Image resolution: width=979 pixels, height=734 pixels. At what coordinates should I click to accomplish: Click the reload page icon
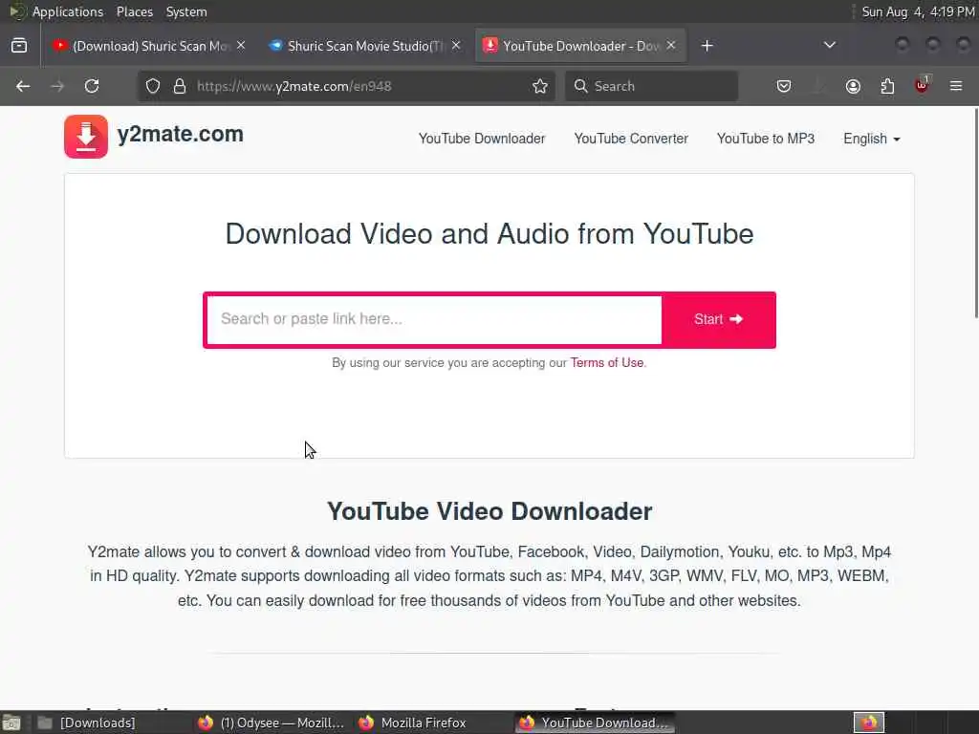click(92, 86)
